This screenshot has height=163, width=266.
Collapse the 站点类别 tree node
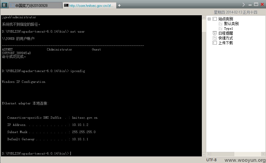(209, 19)
